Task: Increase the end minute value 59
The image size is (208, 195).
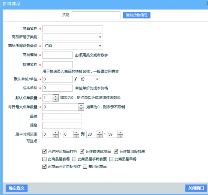Action: [x=120, y=133]
